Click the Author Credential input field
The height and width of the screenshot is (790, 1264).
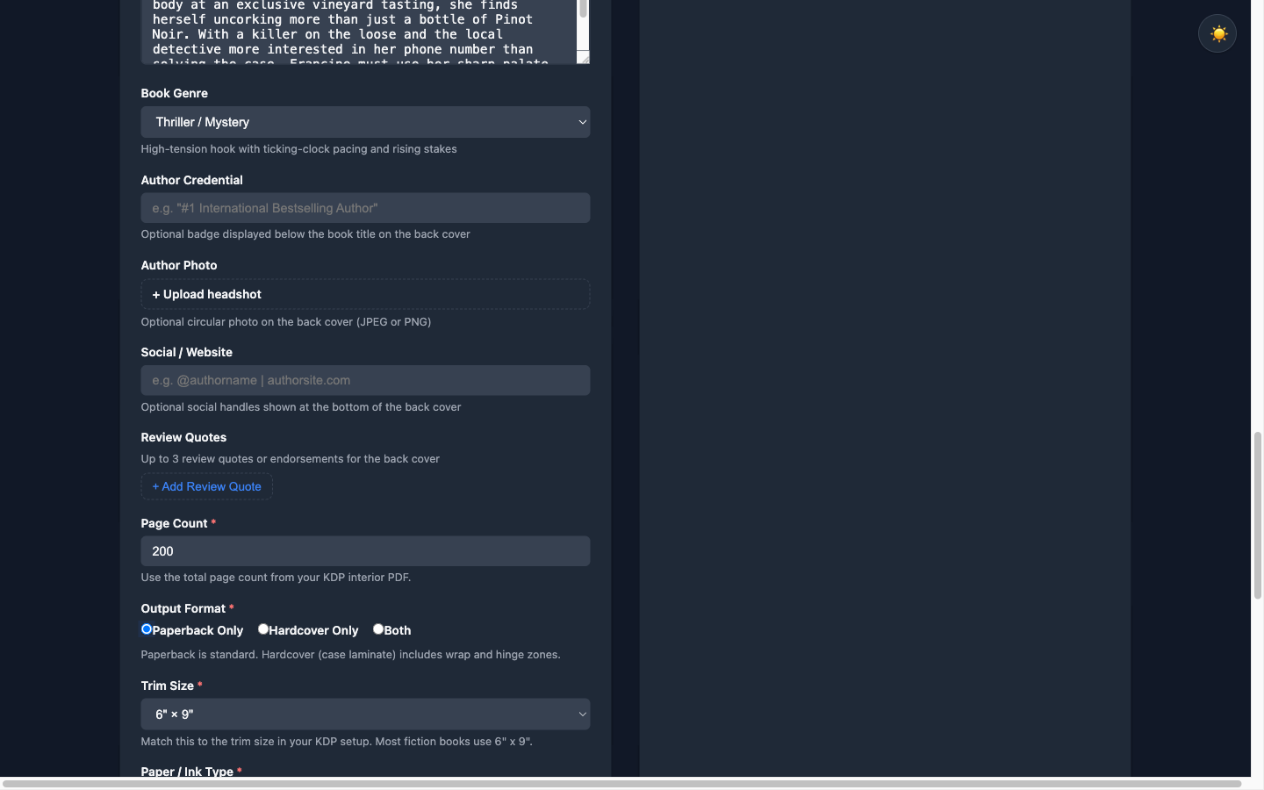click(365, 208)
